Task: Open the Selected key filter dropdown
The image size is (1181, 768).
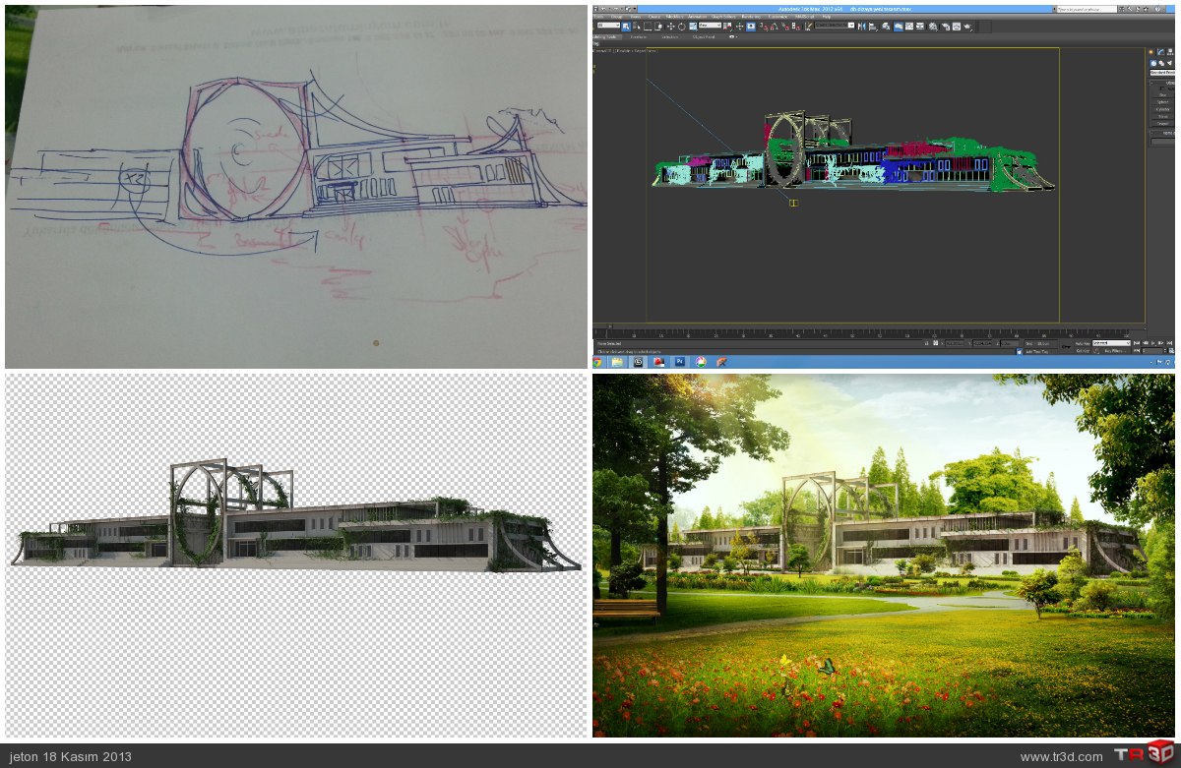Action: [1111, 343]
